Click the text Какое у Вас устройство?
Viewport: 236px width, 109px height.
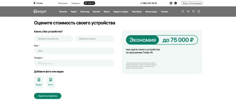[x=48, y=31]
